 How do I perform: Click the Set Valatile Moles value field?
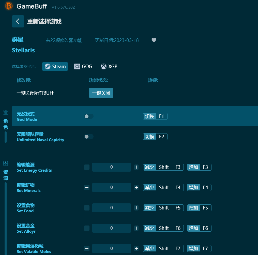click(x=112, y=248)
